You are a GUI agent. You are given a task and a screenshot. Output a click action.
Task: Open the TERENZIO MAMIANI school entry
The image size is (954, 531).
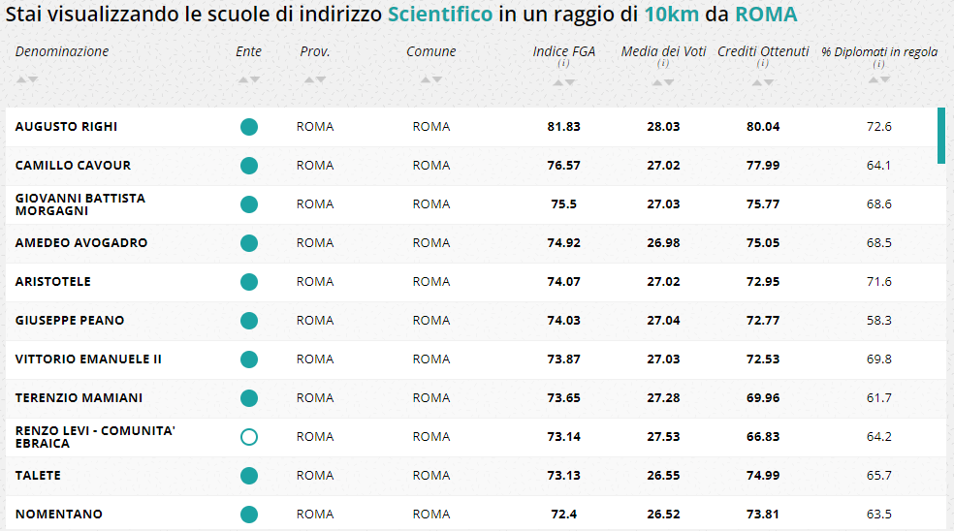coord(79,398)
